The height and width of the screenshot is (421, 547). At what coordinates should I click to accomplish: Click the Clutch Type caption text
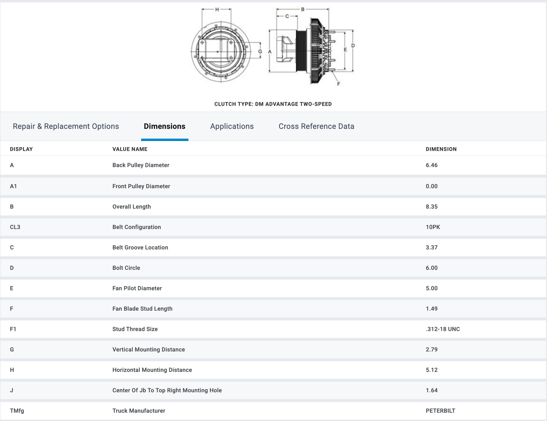[273, 104]
